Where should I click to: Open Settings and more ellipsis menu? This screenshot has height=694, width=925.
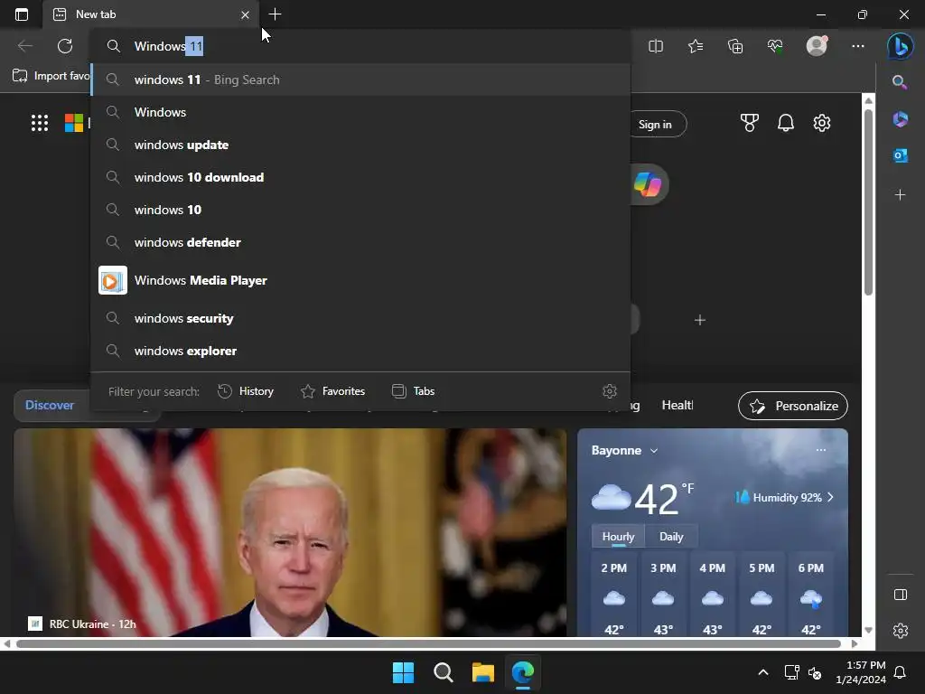(858, 46)
